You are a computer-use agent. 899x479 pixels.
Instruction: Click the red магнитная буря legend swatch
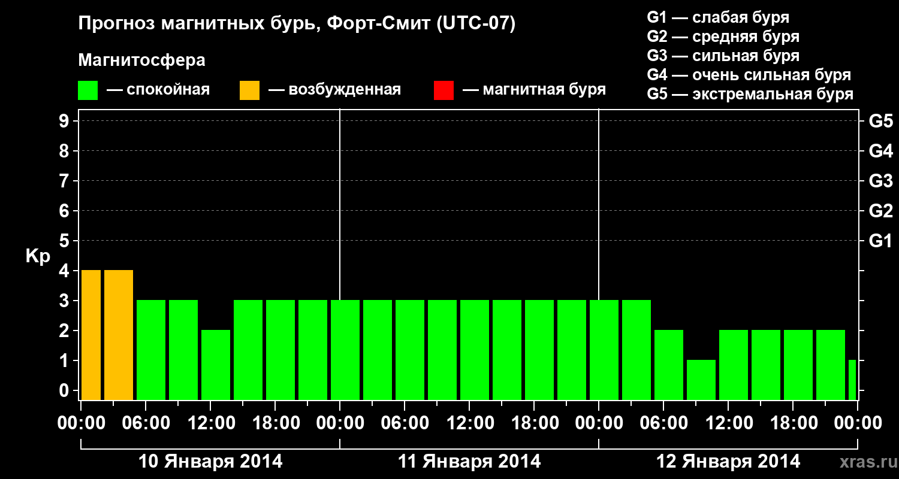(444, 90)
